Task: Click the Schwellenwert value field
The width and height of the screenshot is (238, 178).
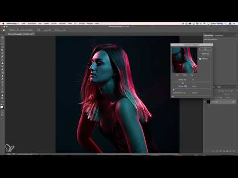Action: click(187, 93)
